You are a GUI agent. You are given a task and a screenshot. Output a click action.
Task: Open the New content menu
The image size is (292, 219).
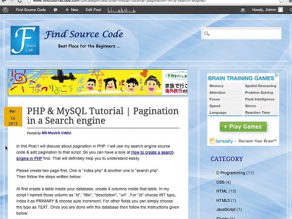point(72,10)
